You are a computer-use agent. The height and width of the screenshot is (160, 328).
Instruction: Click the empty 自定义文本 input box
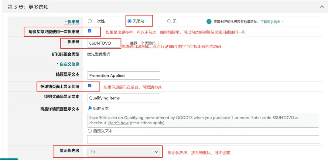point(203,140)
